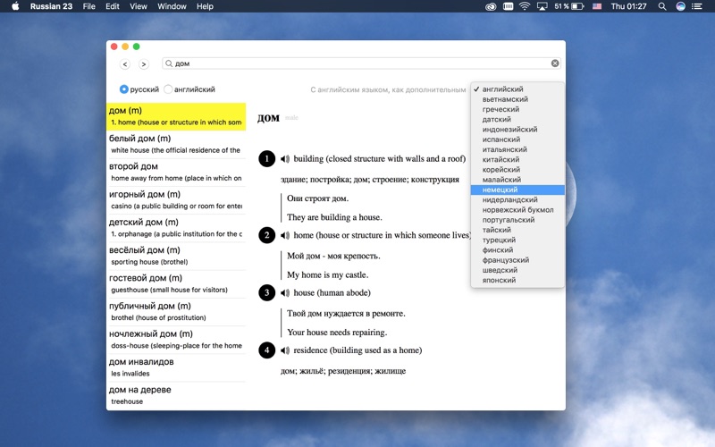Select the детский дом (m) result
Screen dimensions: 715x447
pyautogui.click(x=176, y=228)
